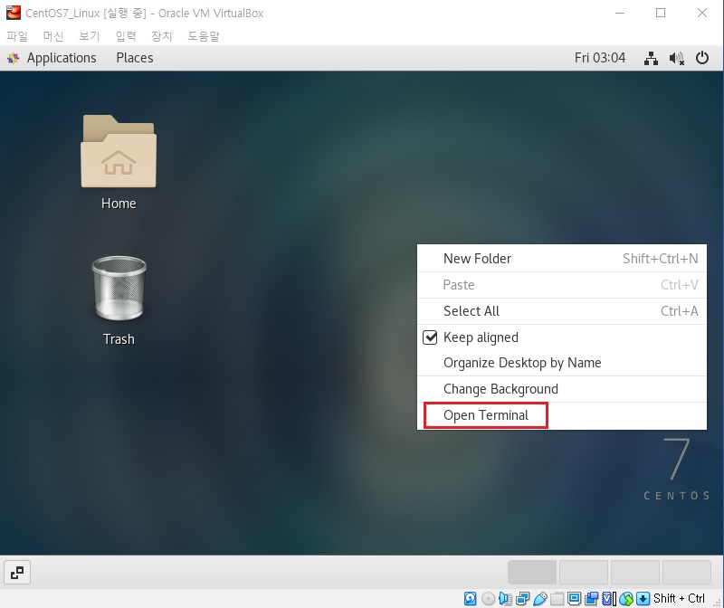
Task: Toggle the Keep aligned checkbox
Action: (x=430, y=337)
